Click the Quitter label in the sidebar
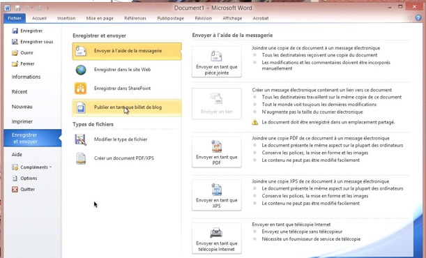Viewport: 426px width, 258px height. [28, 189]
